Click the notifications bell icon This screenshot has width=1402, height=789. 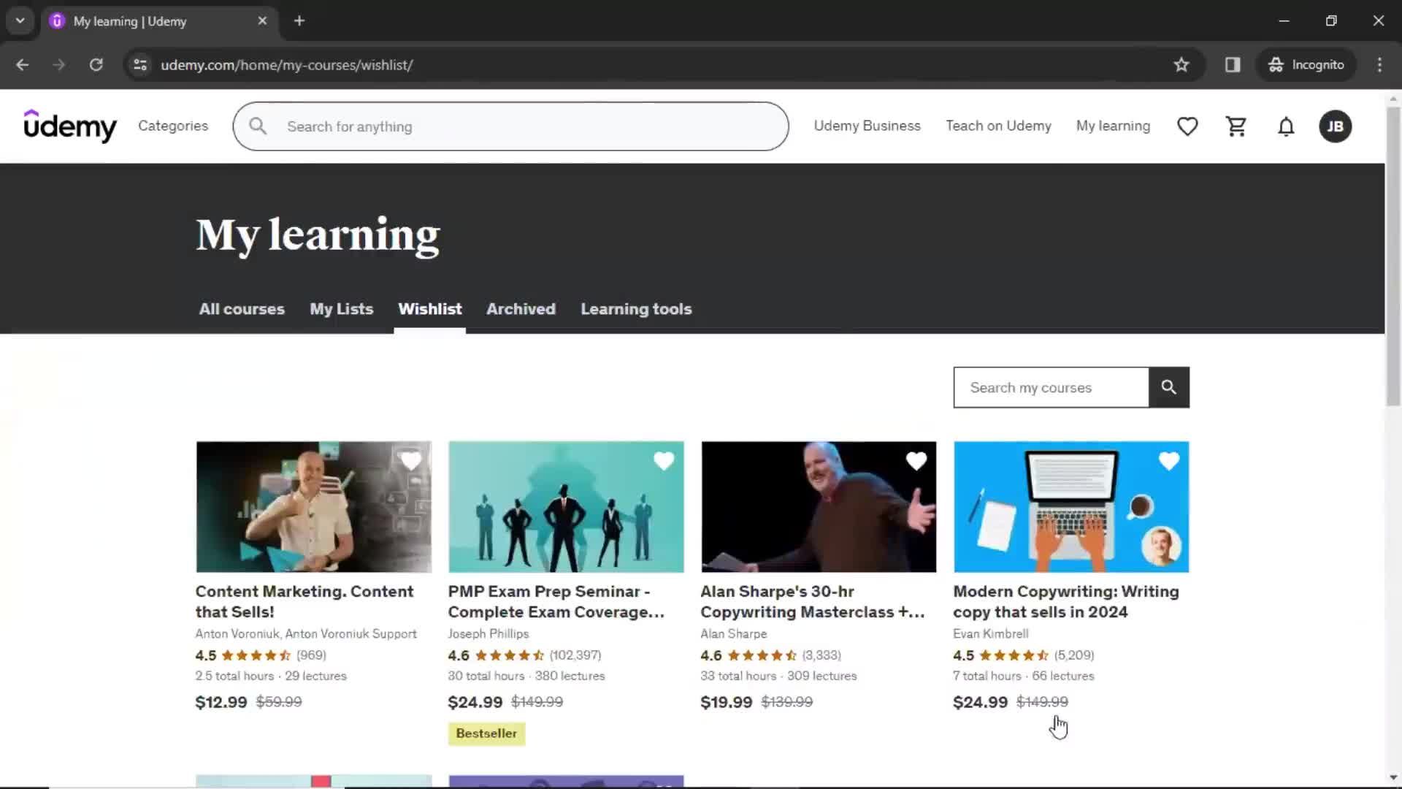pyautogui.click(x=1287, y=126)
